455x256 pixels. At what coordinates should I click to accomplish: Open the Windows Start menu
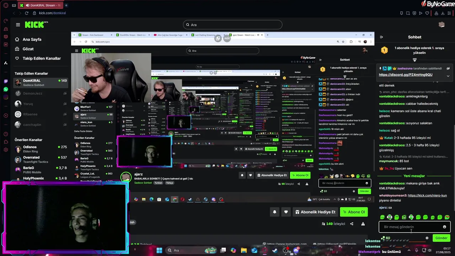click(x=159, y=250)
